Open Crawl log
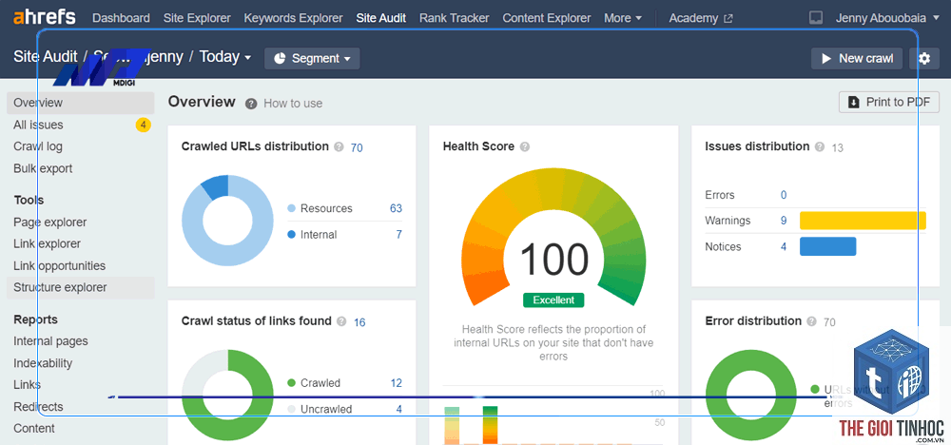Viewport: 951px width, 445px height. pyautogui.click(x=38, y=146)
